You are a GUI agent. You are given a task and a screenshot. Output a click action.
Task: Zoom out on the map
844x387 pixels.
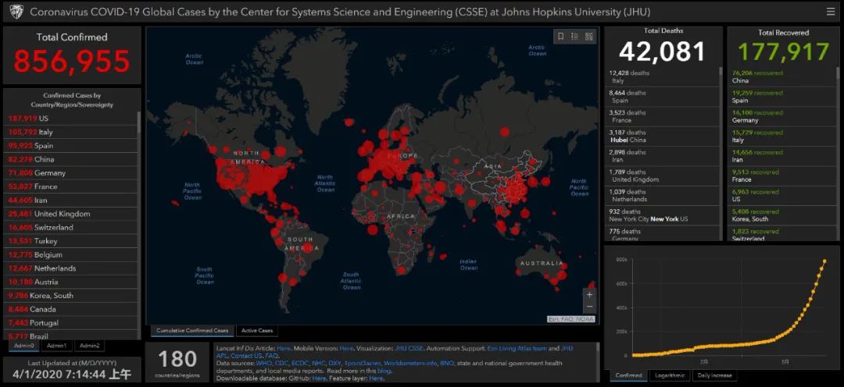pos(589,307)
